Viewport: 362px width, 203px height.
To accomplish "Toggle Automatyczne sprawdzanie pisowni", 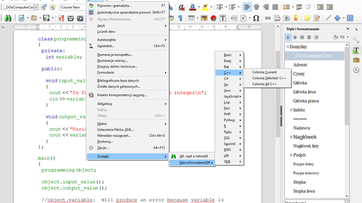I will tap(127, 13).
